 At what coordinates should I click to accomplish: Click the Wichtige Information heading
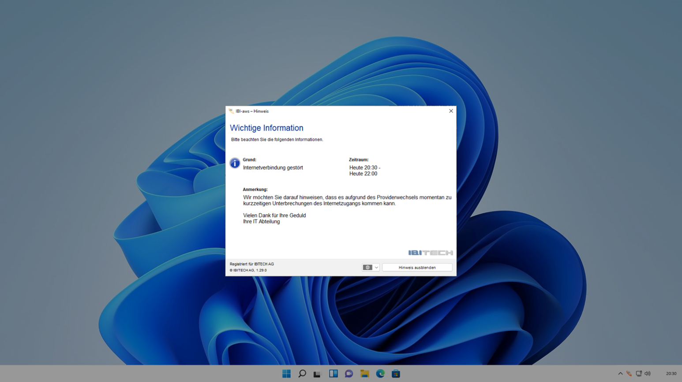(266, 128)
